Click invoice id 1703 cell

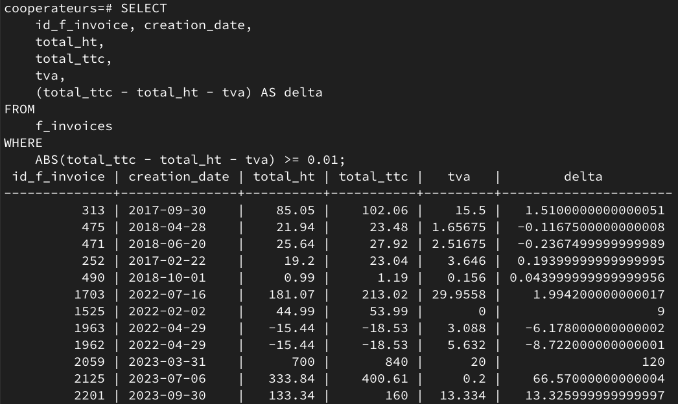[89, 295]
